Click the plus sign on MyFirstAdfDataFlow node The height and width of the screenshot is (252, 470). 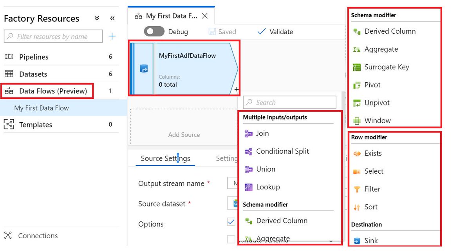click(x=237, y=90)
